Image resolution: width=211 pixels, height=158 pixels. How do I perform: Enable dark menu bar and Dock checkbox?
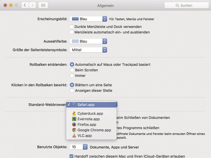click(x=72, y=27)
